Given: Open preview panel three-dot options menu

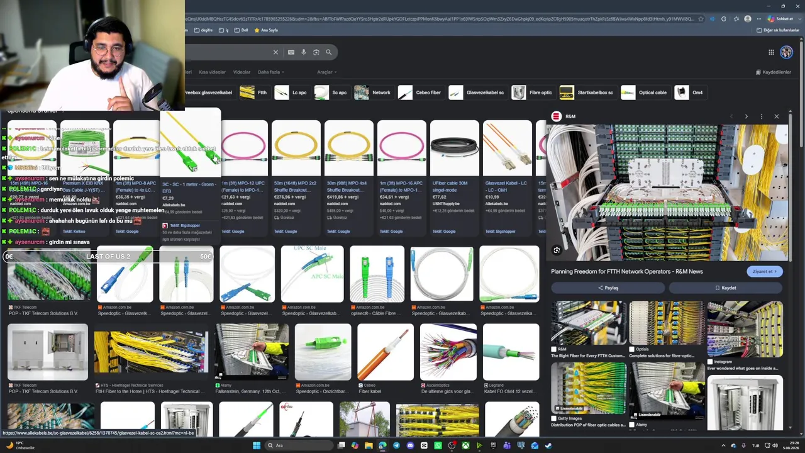Looking at the screenshot, I should pos(761,116).
